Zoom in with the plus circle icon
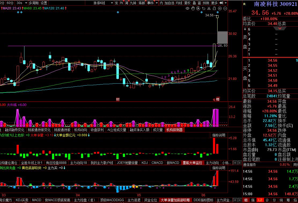The height and width of the screenshot is (203, 298). click(220, 8)
